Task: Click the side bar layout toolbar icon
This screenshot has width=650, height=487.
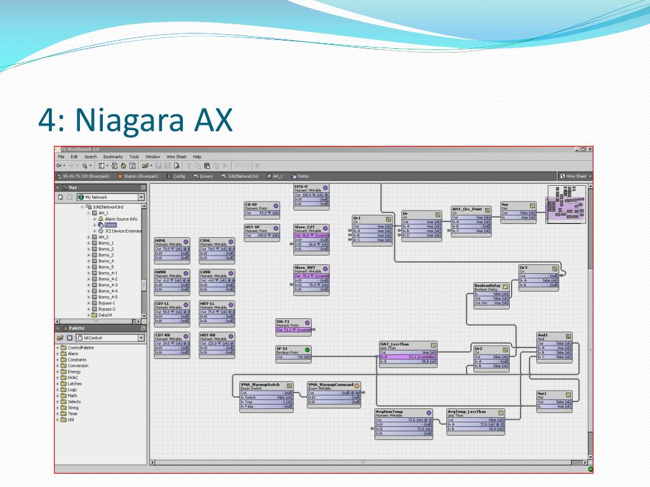Action: click(x=101, y=166)
